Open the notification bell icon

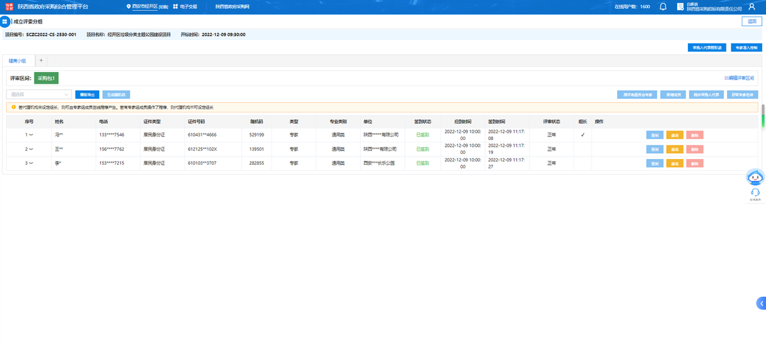tap(663, 7)
